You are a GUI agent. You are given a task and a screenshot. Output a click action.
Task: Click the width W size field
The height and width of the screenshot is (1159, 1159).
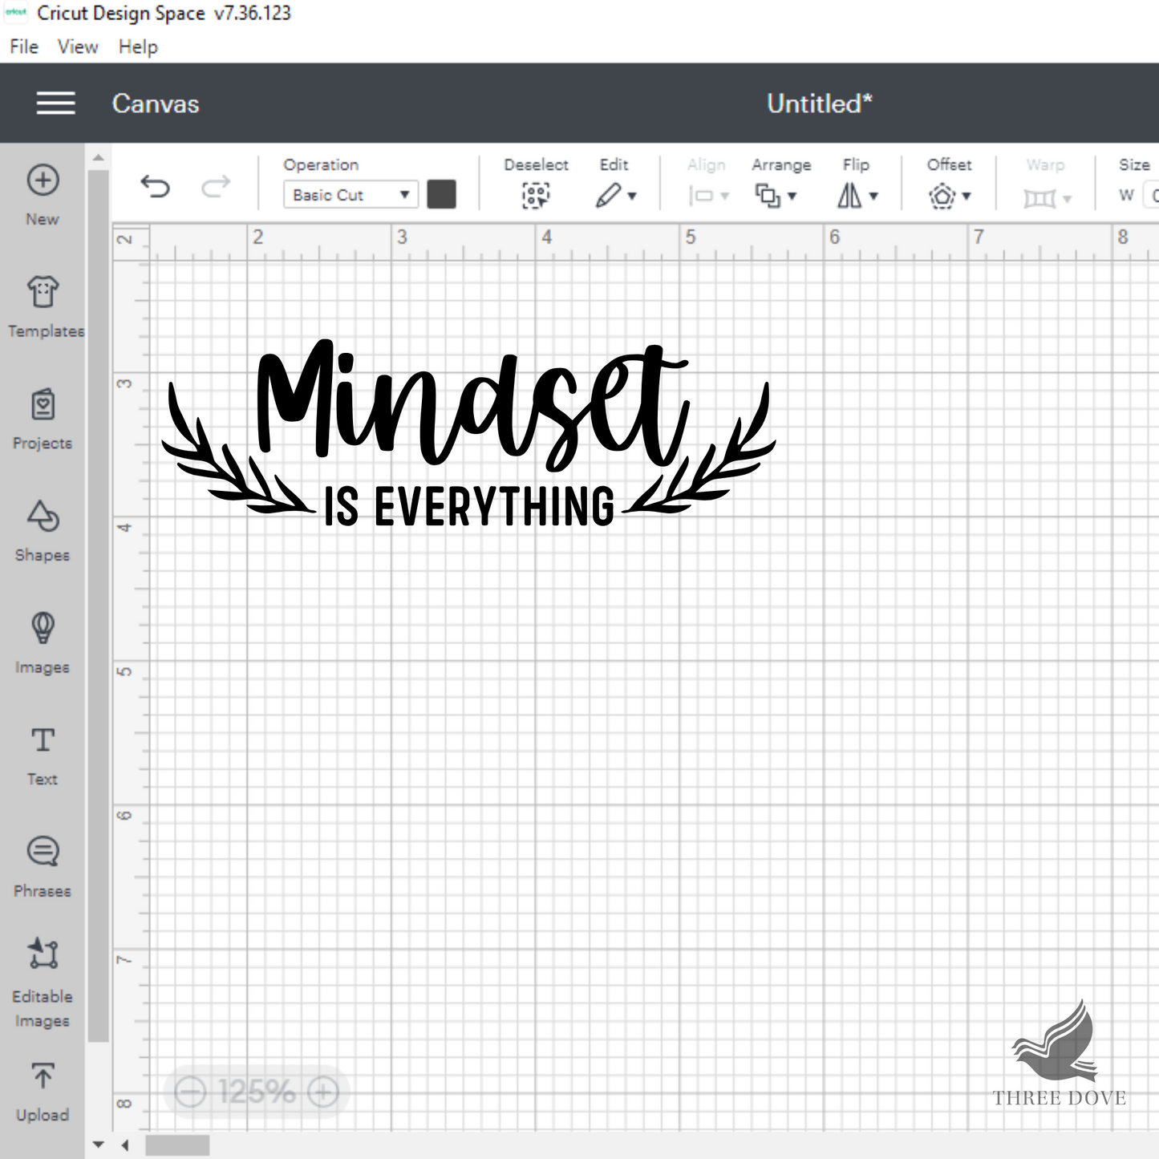[x=1151, y=195]
